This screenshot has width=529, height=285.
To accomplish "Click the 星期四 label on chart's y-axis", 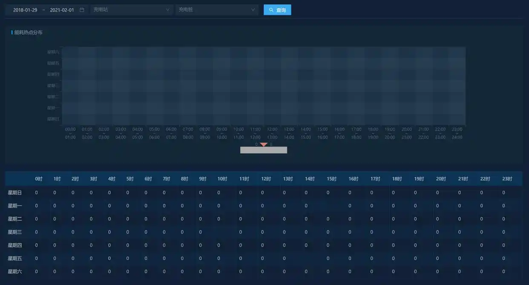I will coord(53,74).
